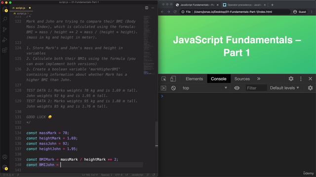Click script.js in the breadcrumb
The height and width of the screenshot is (177, 316).
(x=21, y=13)
